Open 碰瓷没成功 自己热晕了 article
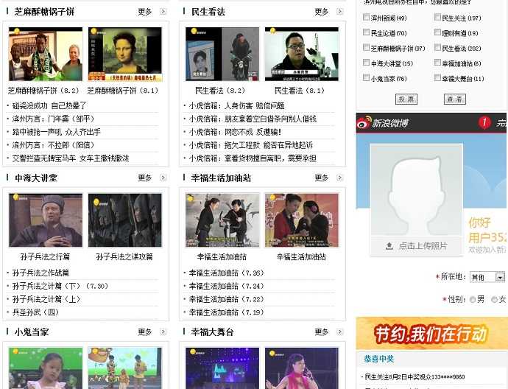Image resolution: width=508 pixels, height=389 pixels. (x=49, y=105)
